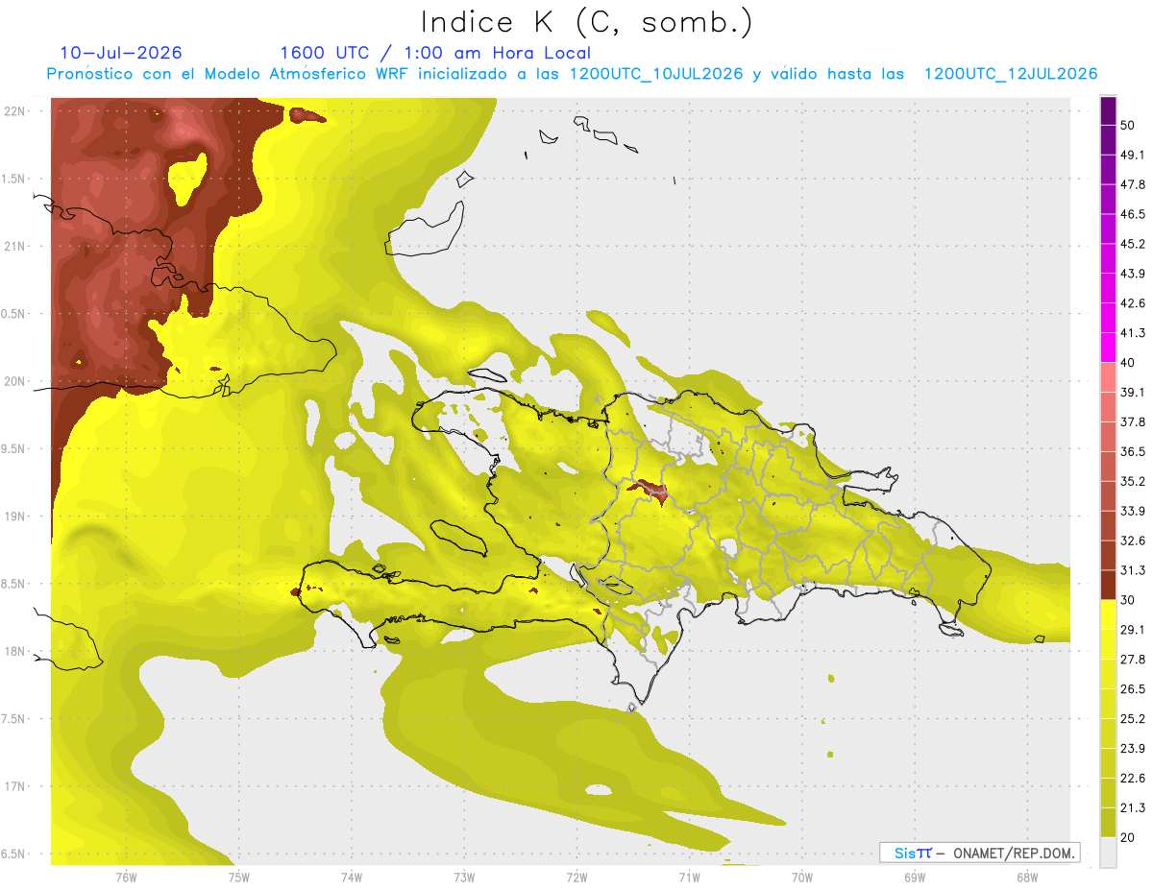Click the 'Indice K (C, somb.)' title
1153x890 pixels.
[x=587, y=22]
